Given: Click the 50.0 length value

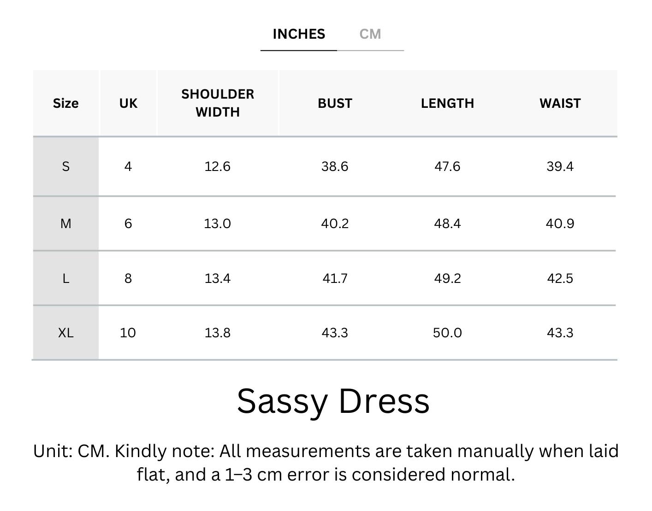Looking at the screenshot, I should pos(447,333).
